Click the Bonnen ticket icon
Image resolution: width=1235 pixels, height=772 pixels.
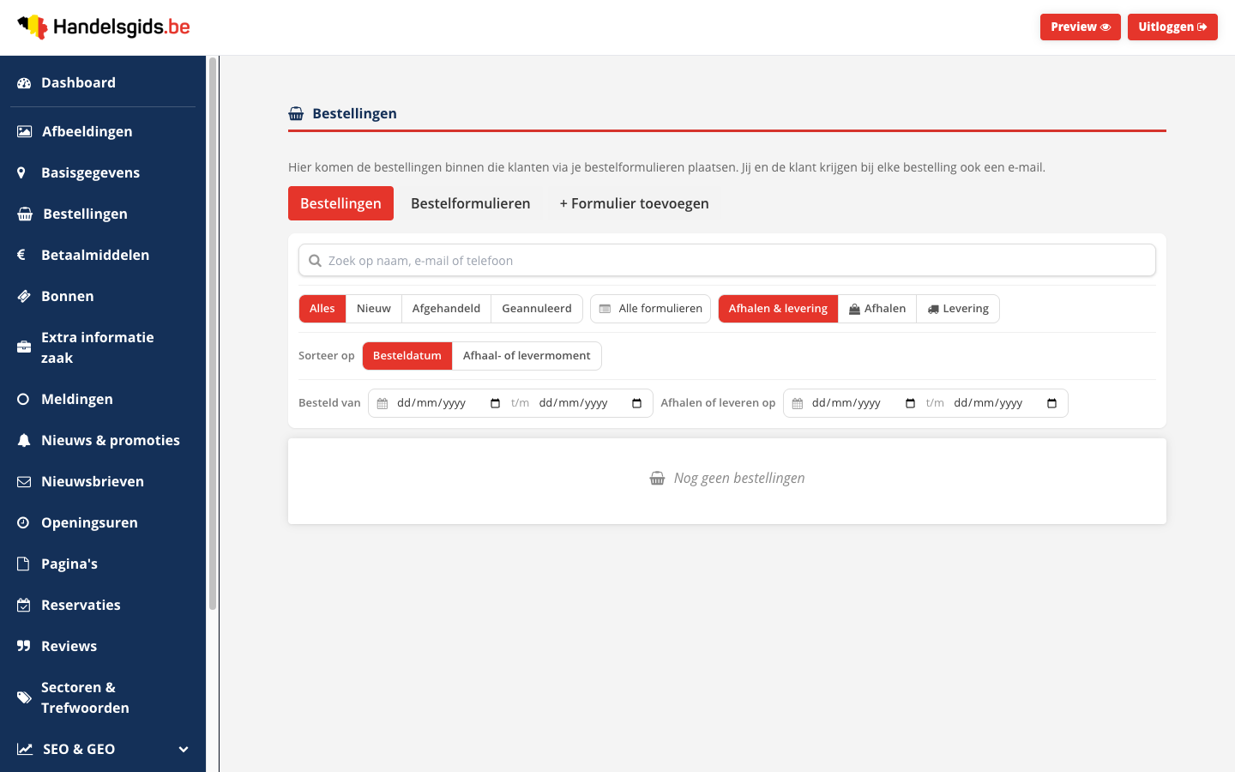click(x=24, y=296)
